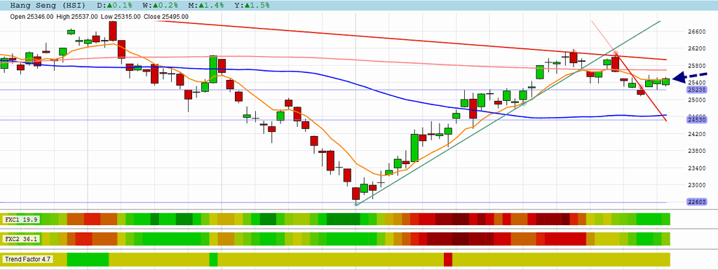The width and height of the screenshot is (718, 270).
Task: Click the FXC1 19.9 indicator label
Action: pos(21,220)
